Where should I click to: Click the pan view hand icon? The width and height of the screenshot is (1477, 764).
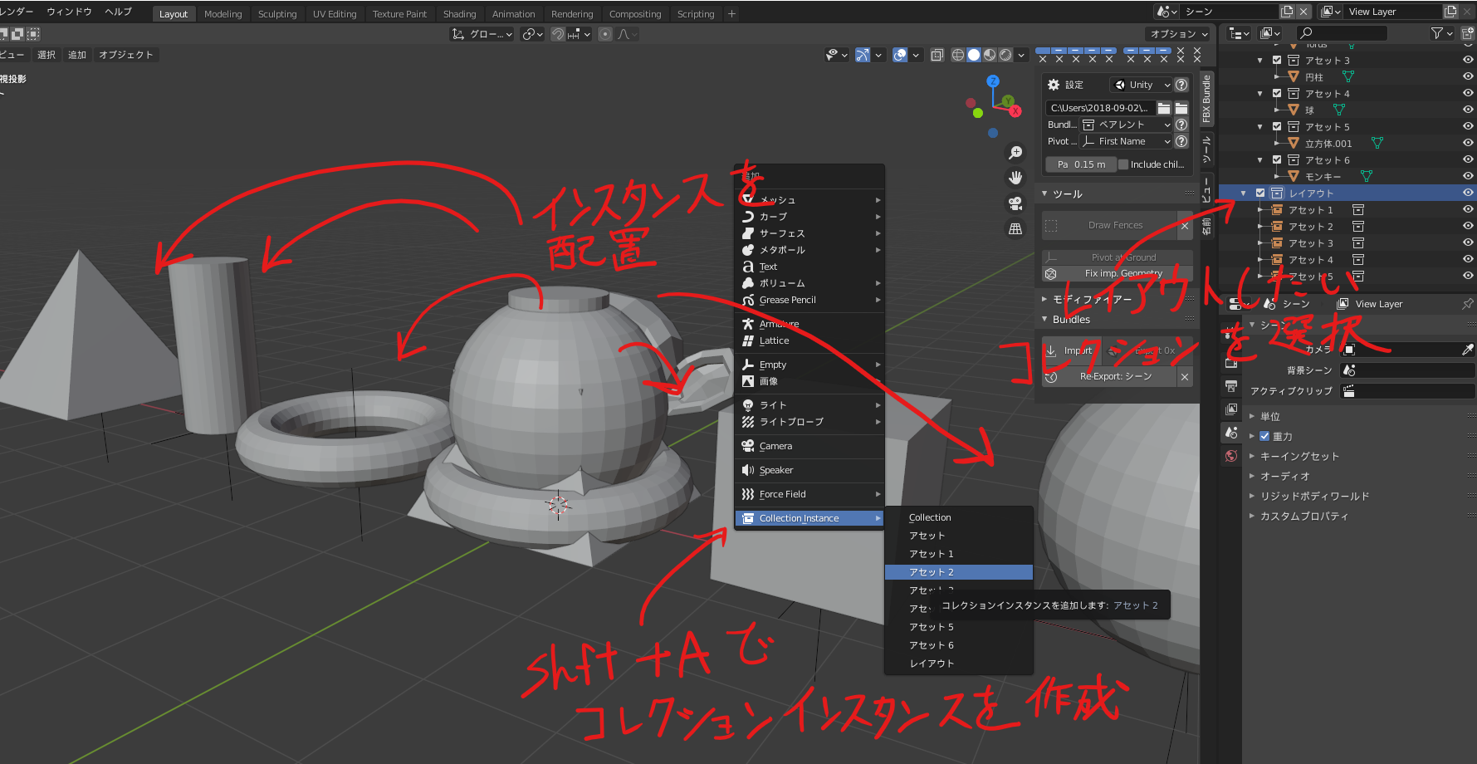coord(1015,178)
